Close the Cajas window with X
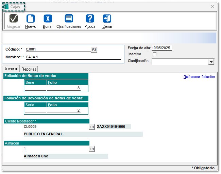The image size is (221, 174). (213, 6)
